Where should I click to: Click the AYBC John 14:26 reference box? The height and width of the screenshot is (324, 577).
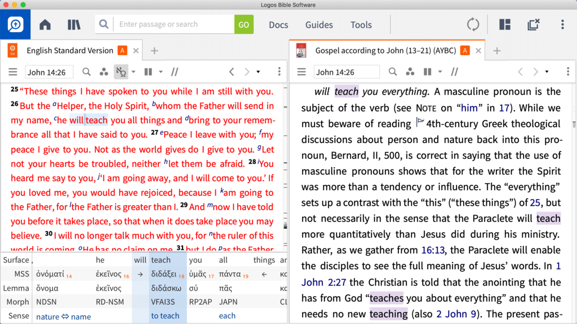coord(347,72)
